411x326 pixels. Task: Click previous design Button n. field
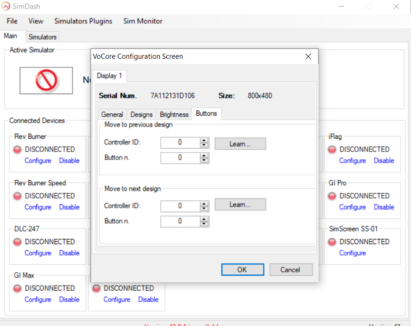[180, 158]
